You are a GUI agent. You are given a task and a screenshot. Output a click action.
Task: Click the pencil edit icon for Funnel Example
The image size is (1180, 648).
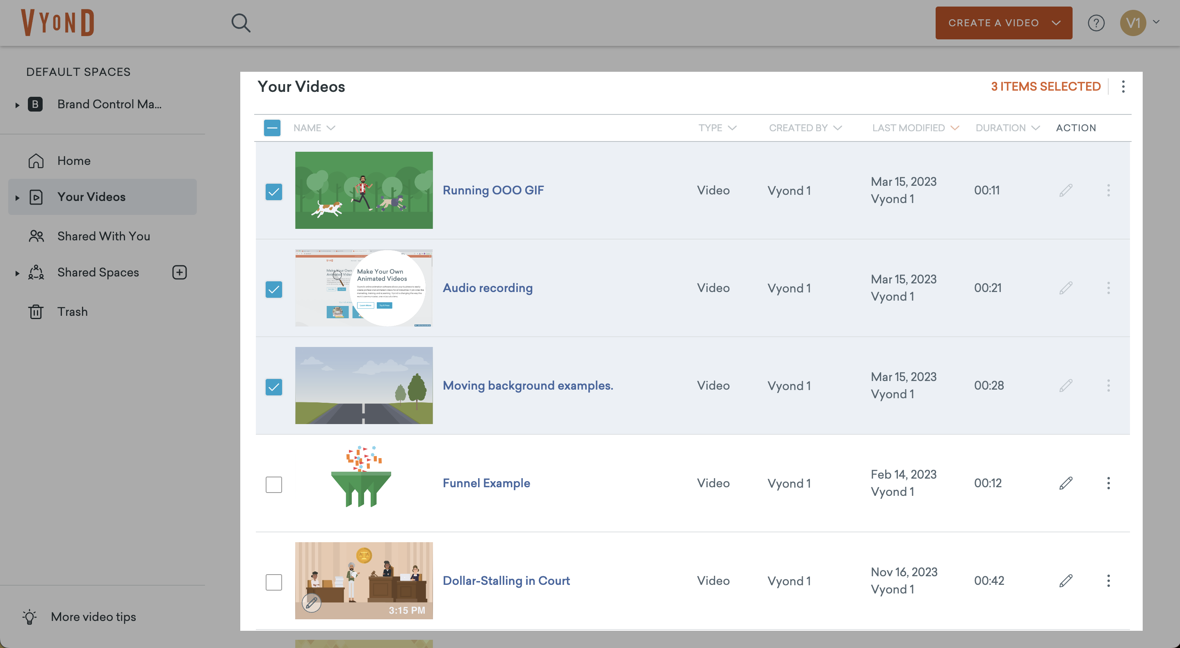1066,483
